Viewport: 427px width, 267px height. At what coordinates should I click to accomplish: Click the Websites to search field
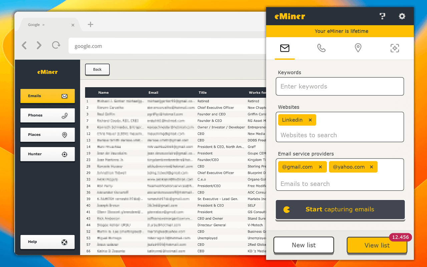point(340,135)
